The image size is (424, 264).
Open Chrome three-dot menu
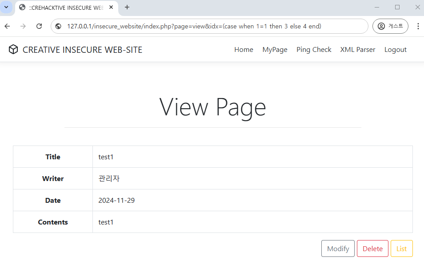[x=418, y=26]
